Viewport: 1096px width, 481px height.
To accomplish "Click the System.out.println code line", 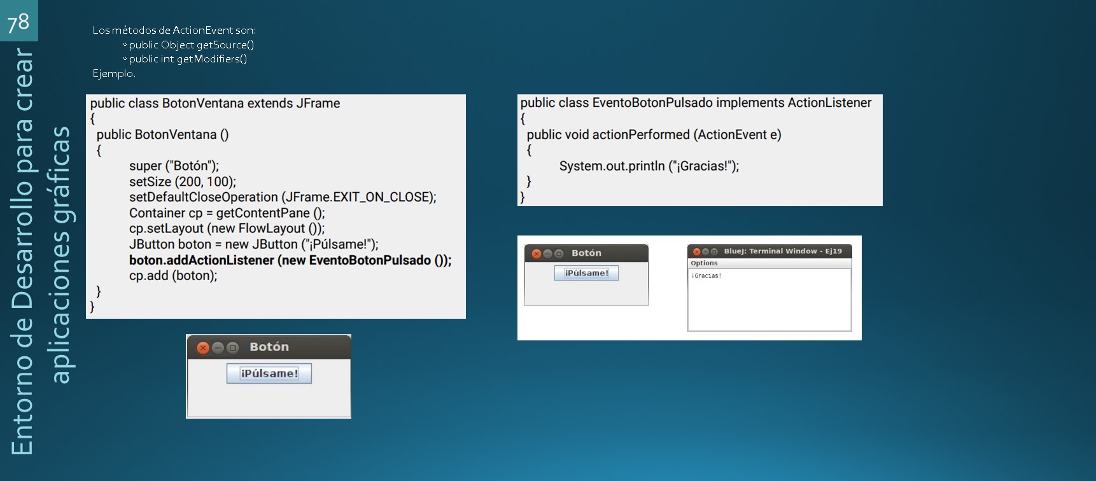I will [x=649, y=166].
